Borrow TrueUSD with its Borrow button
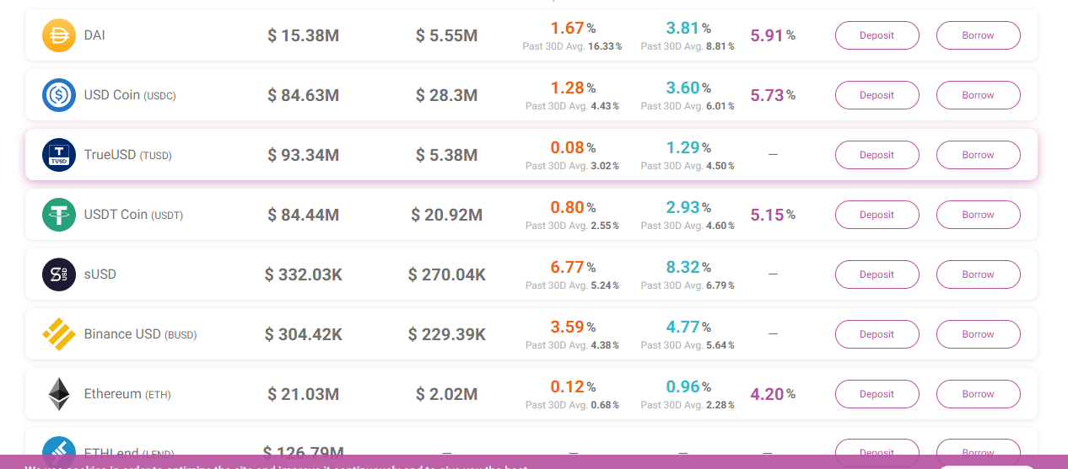This screenshot has width=1068, height=469. (x=979, y=155)
